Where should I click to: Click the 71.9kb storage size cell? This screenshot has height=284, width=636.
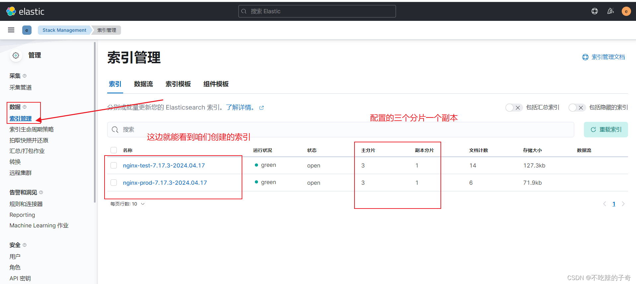[532, 183]
